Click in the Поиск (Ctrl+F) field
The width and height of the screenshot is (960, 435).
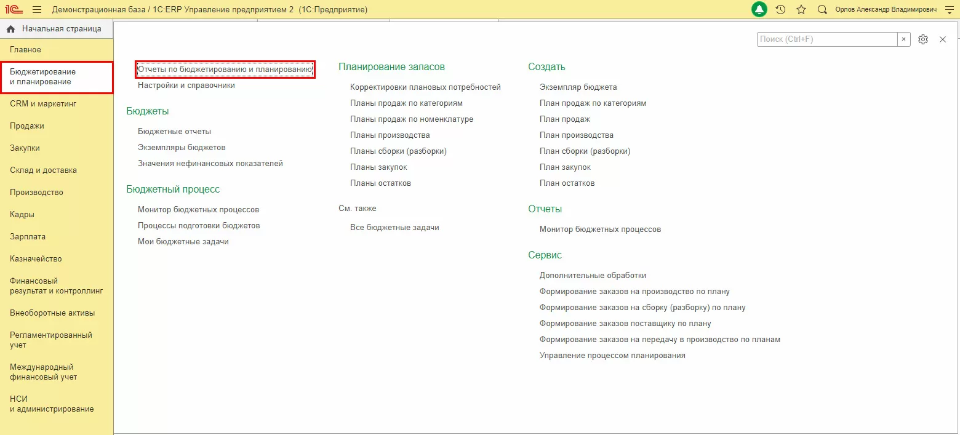(826, 39)
